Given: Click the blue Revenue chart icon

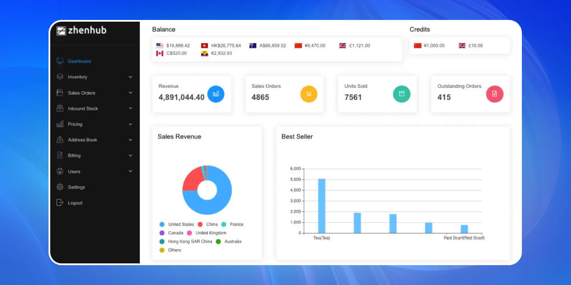Looking at the screenshot, I should 216,94.
